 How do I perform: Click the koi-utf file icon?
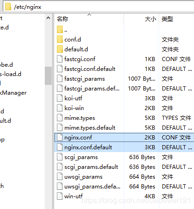[x=60, y=98]
